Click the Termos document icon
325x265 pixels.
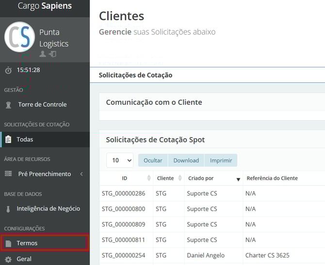pos(8,243)
